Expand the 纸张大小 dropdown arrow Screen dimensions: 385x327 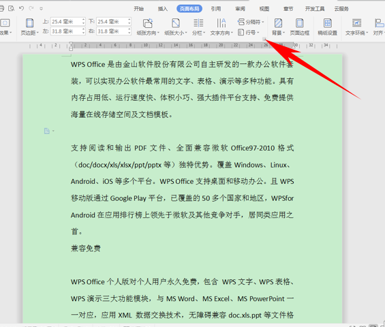pos(186,33)
